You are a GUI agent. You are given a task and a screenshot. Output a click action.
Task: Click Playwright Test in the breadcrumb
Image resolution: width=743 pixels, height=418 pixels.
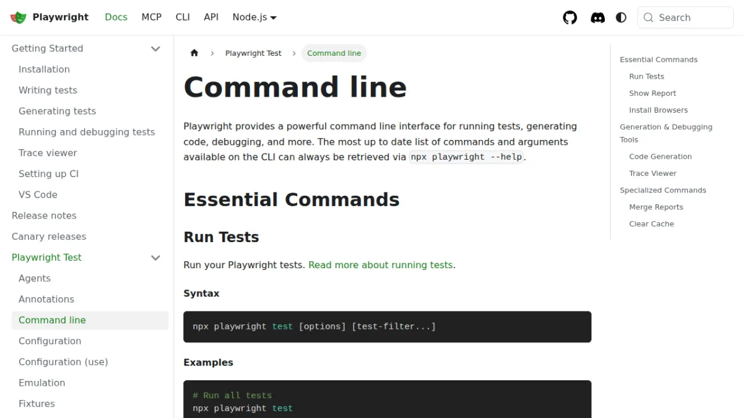[253, 53]
